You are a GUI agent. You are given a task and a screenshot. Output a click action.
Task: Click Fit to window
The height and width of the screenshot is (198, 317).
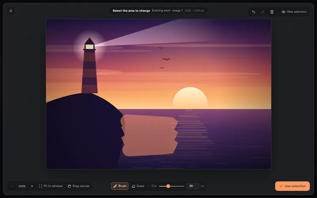pos(51,186)
